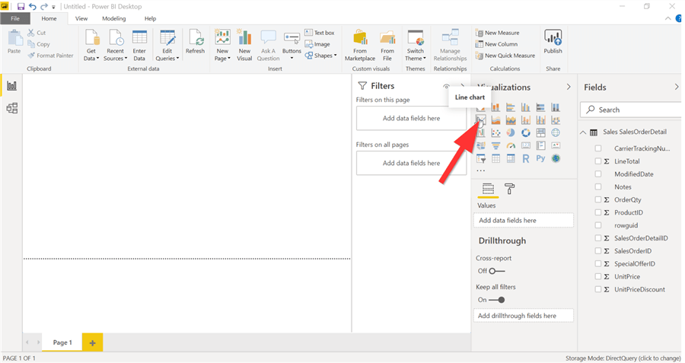Click Enter Data button

pyautogui.click(x=139, y=46)
